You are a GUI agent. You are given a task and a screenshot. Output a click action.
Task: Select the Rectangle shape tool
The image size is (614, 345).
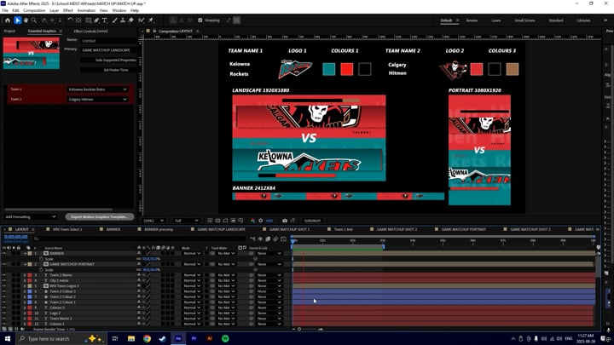pos(89,20)
